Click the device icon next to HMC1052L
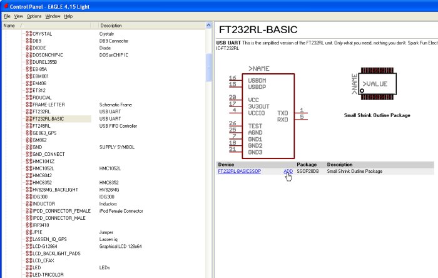 (x=29, y=168)
